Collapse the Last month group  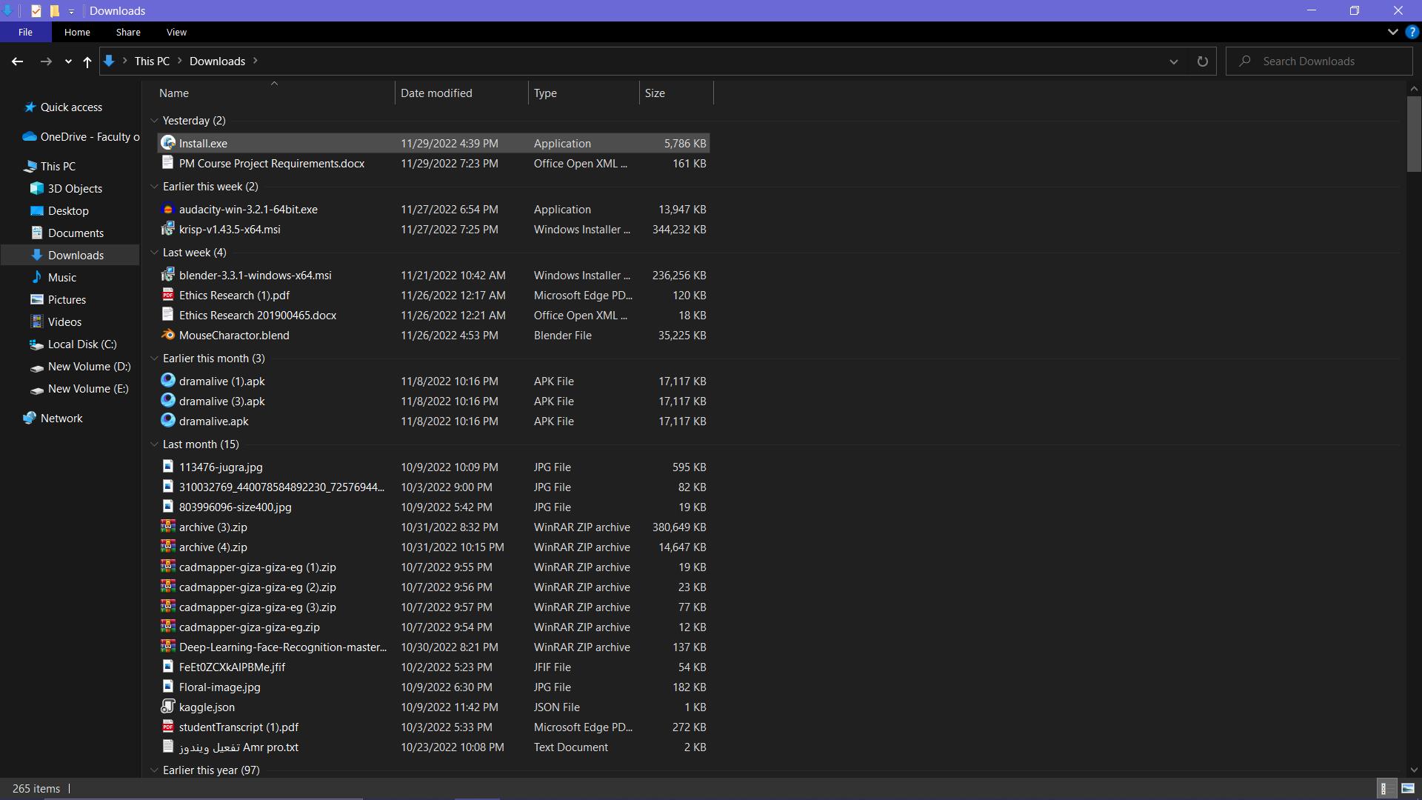point(154,444)
